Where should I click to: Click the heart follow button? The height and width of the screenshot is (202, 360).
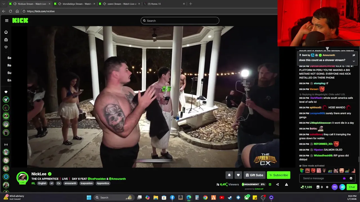tap(238, 175)
